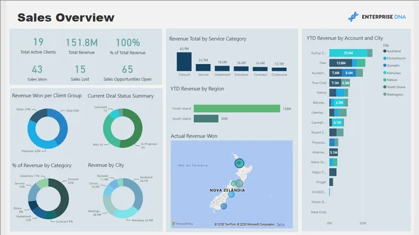Click the Kroger account bar
The height and width of the screenshot is (235, 419).
331,182
